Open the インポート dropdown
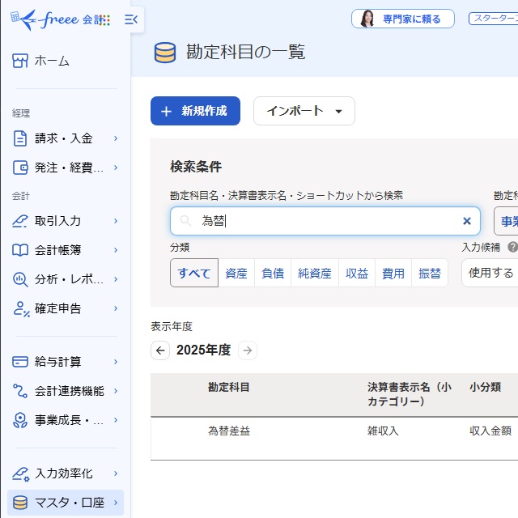 pyautogui.click(x=304, y=111)
